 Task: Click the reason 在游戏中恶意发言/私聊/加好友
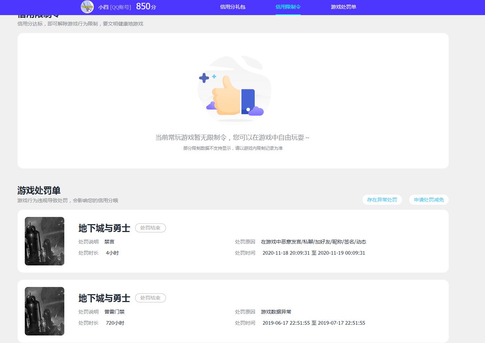point(314,242)
